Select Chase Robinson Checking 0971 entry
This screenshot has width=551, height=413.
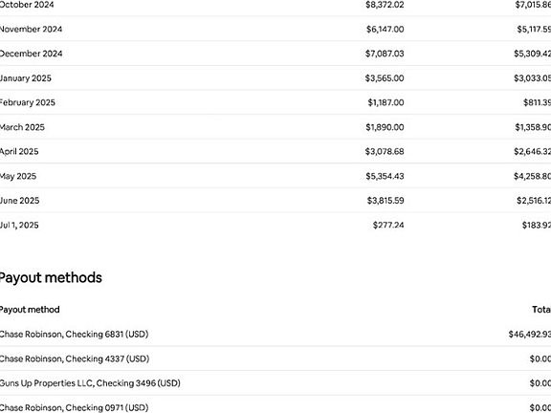click(275, 407)
